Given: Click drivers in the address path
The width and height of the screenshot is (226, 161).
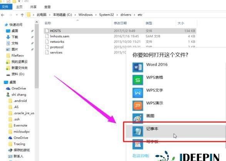Looking at the screenshot, I should [x=126, y=15].
